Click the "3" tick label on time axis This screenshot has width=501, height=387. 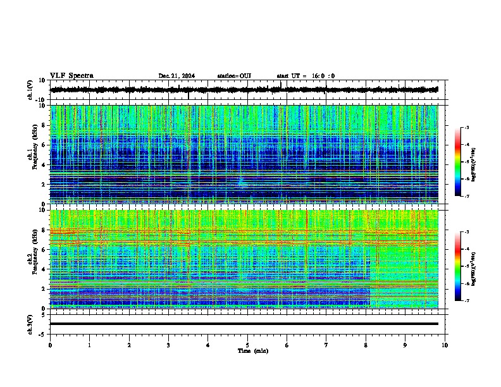pos(168,345)
